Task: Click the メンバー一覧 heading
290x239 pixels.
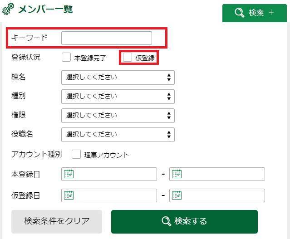Action: 45,10
